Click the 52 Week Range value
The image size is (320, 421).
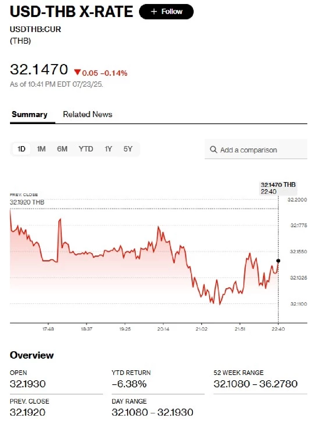255,384
